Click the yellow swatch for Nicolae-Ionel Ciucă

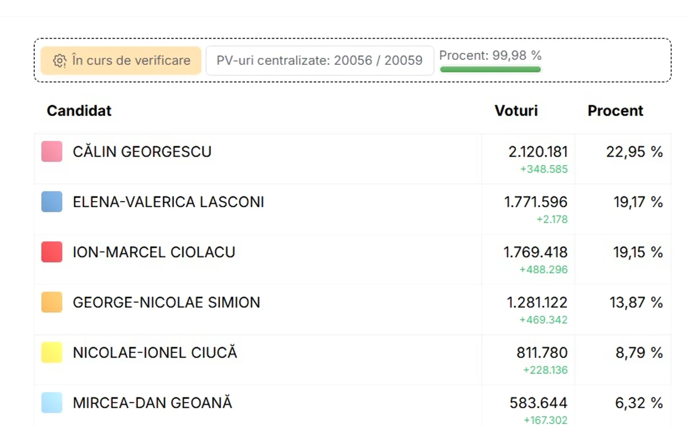(x=52, y=352)
